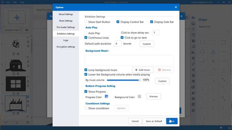Pick the square brackets shape in Shape panel

[x=203, y=43]
